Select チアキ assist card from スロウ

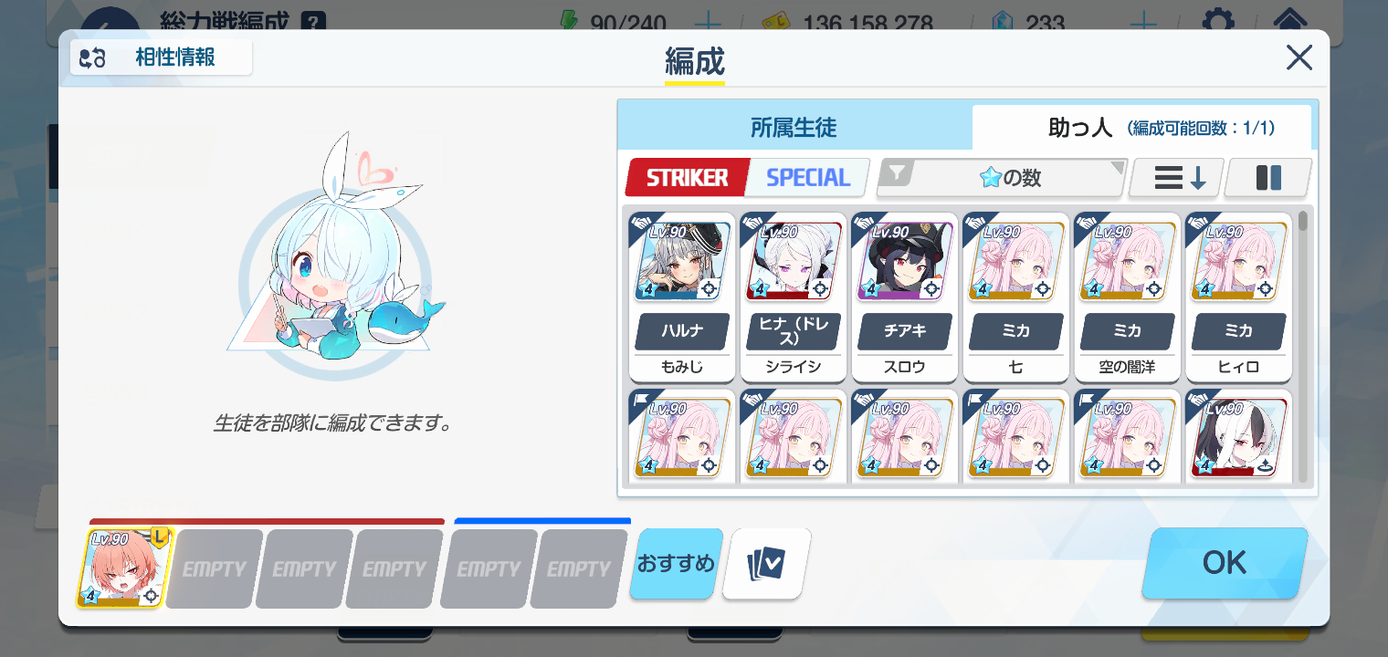[x=905, y=297]
